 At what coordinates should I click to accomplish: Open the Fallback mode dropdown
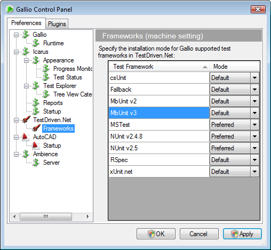[254, 90]
